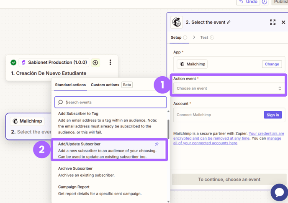Viewport: 288px width, 203px height.
Task: Click Mailchimp logo in panel header
Action: click(x=177, y=23)
